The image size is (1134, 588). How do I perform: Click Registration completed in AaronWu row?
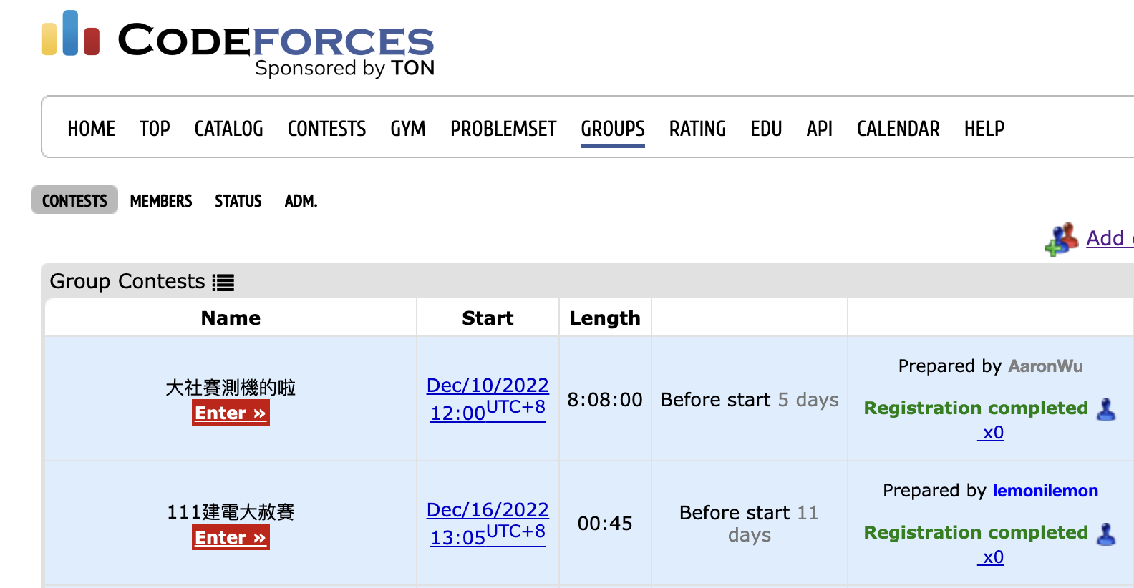976,408
